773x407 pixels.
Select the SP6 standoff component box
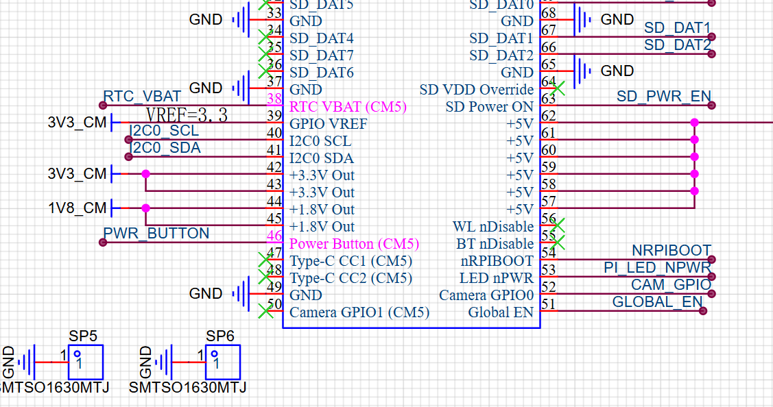(223, 362)
